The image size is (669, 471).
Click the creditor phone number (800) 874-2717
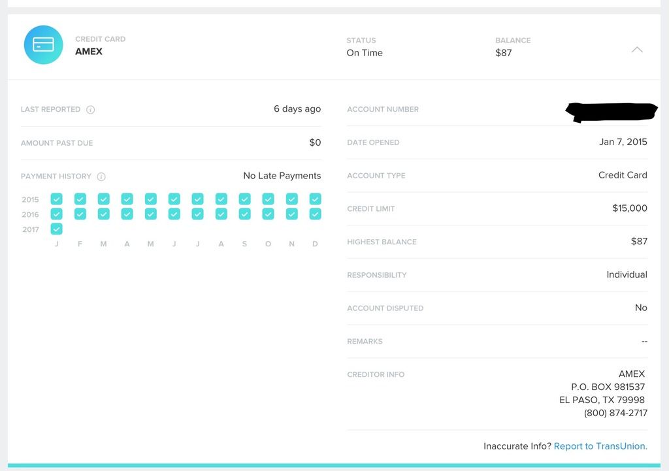(x=615, y=413)
